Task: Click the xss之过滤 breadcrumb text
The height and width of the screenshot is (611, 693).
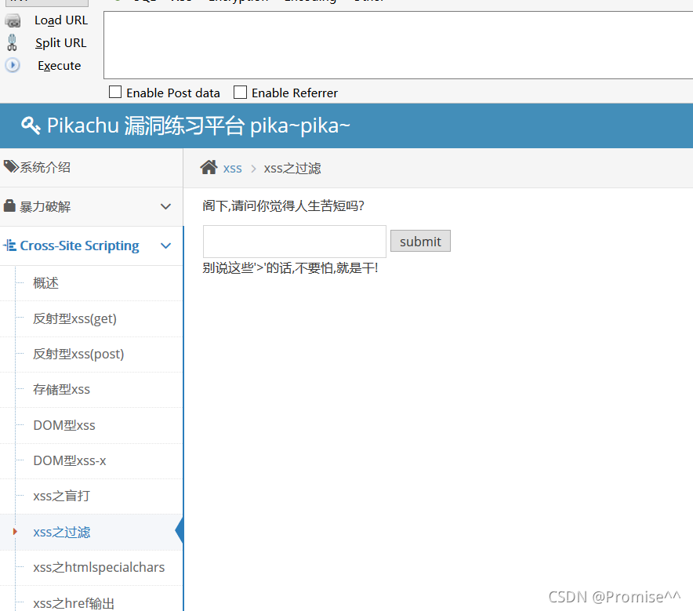Action: coord(292,169)
